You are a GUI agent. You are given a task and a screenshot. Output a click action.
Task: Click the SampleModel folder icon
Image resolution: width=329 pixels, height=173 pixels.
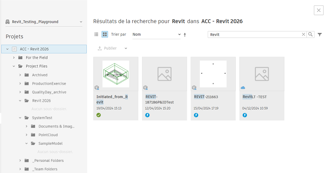pos(33,144)
